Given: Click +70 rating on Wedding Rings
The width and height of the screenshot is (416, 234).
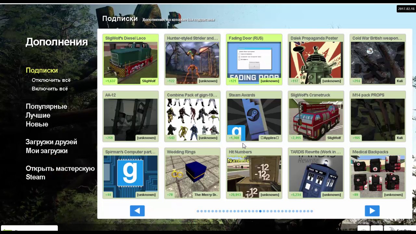Looking at the screenshot, I should coord(170,195).
